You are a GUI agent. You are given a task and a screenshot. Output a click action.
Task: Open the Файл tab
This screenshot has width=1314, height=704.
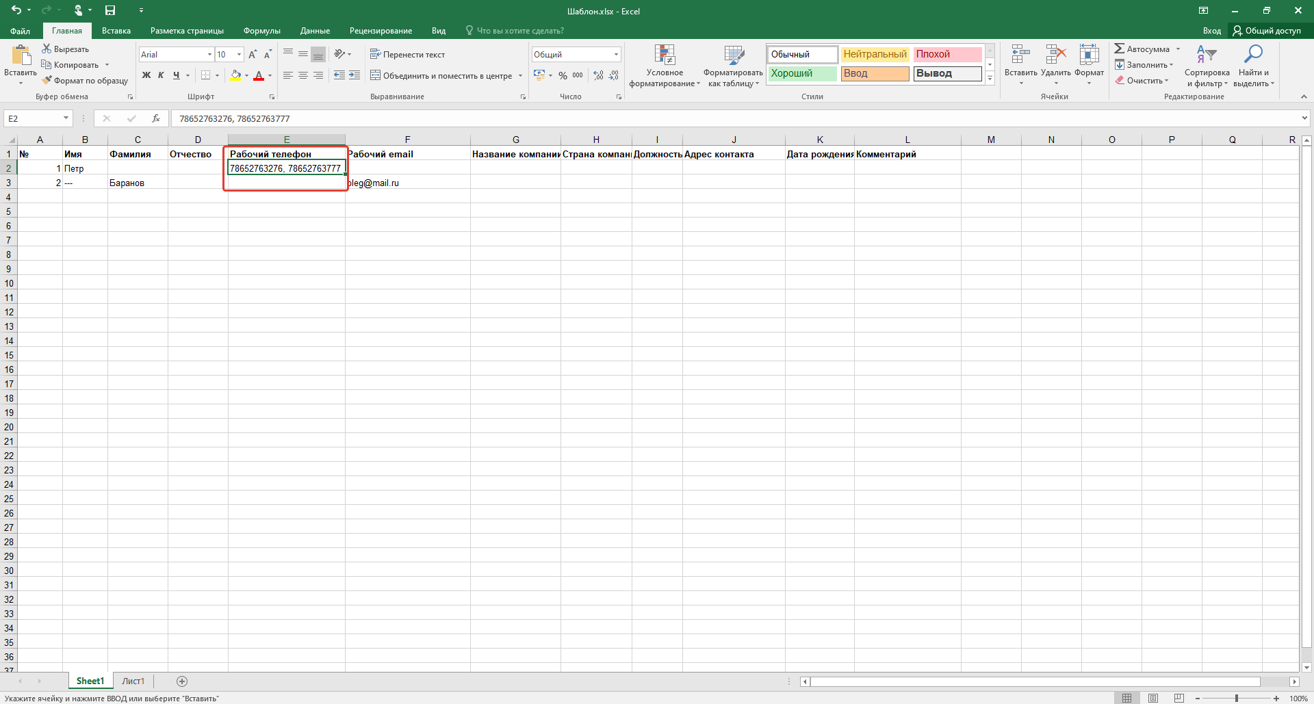[21, 31]
